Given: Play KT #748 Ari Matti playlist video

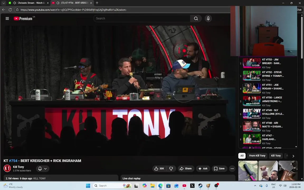Looking at the screenshot, I should click(x=252, y=126).
